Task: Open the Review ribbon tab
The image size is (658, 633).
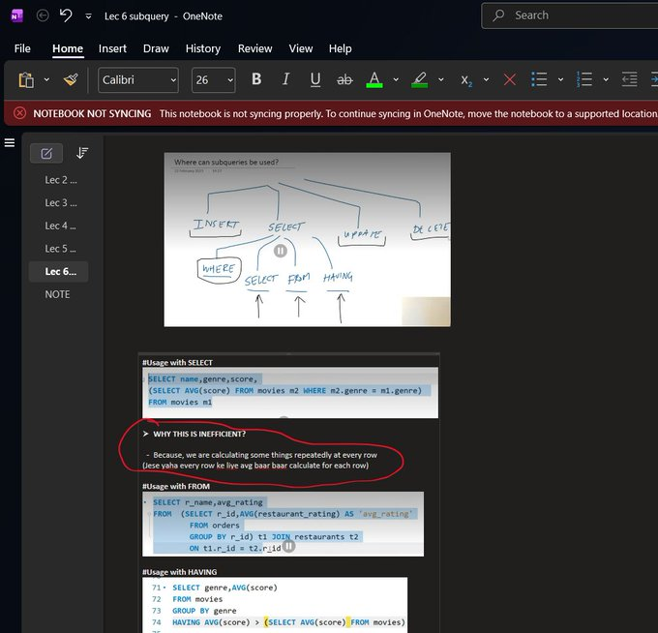Action: coord(254,48)
